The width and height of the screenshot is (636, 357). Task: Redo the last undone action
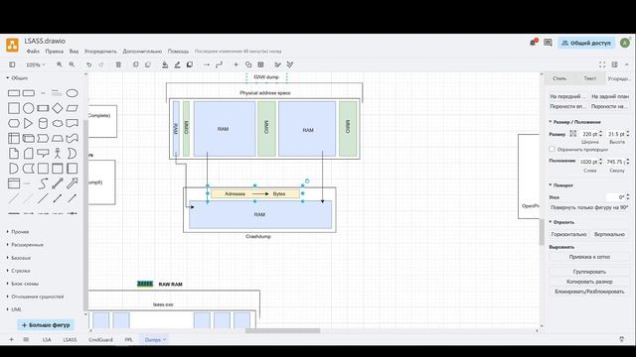pyautogui.click(x=101, y=64)
